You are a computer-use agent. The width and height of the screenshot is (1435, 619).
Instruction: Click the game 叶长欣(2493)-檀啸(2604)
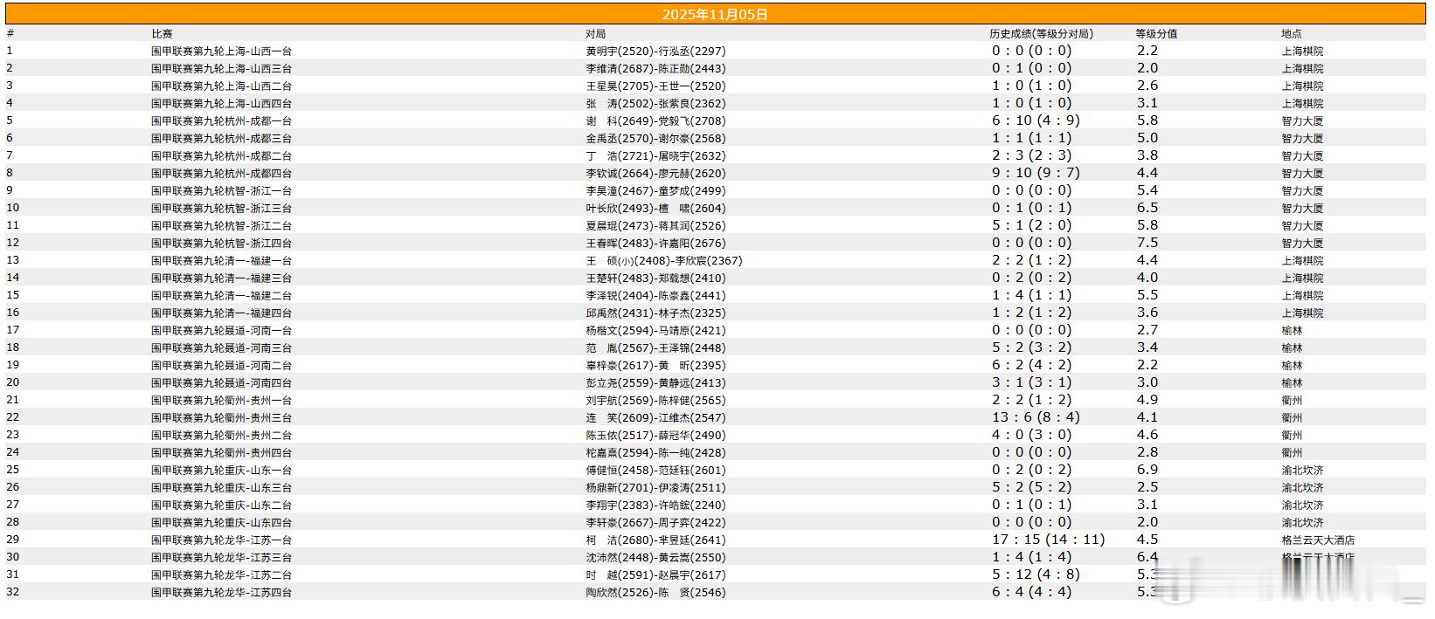(x=655, y=209)
